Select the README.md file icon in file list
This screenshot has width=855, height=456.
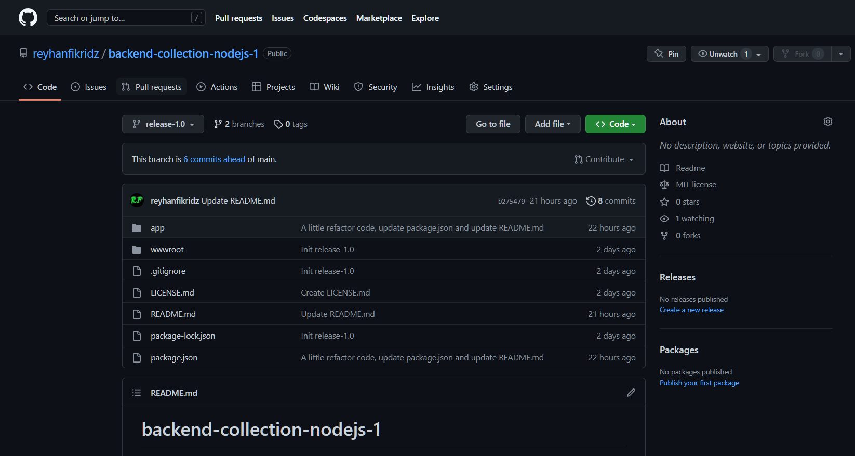[137, 314]
